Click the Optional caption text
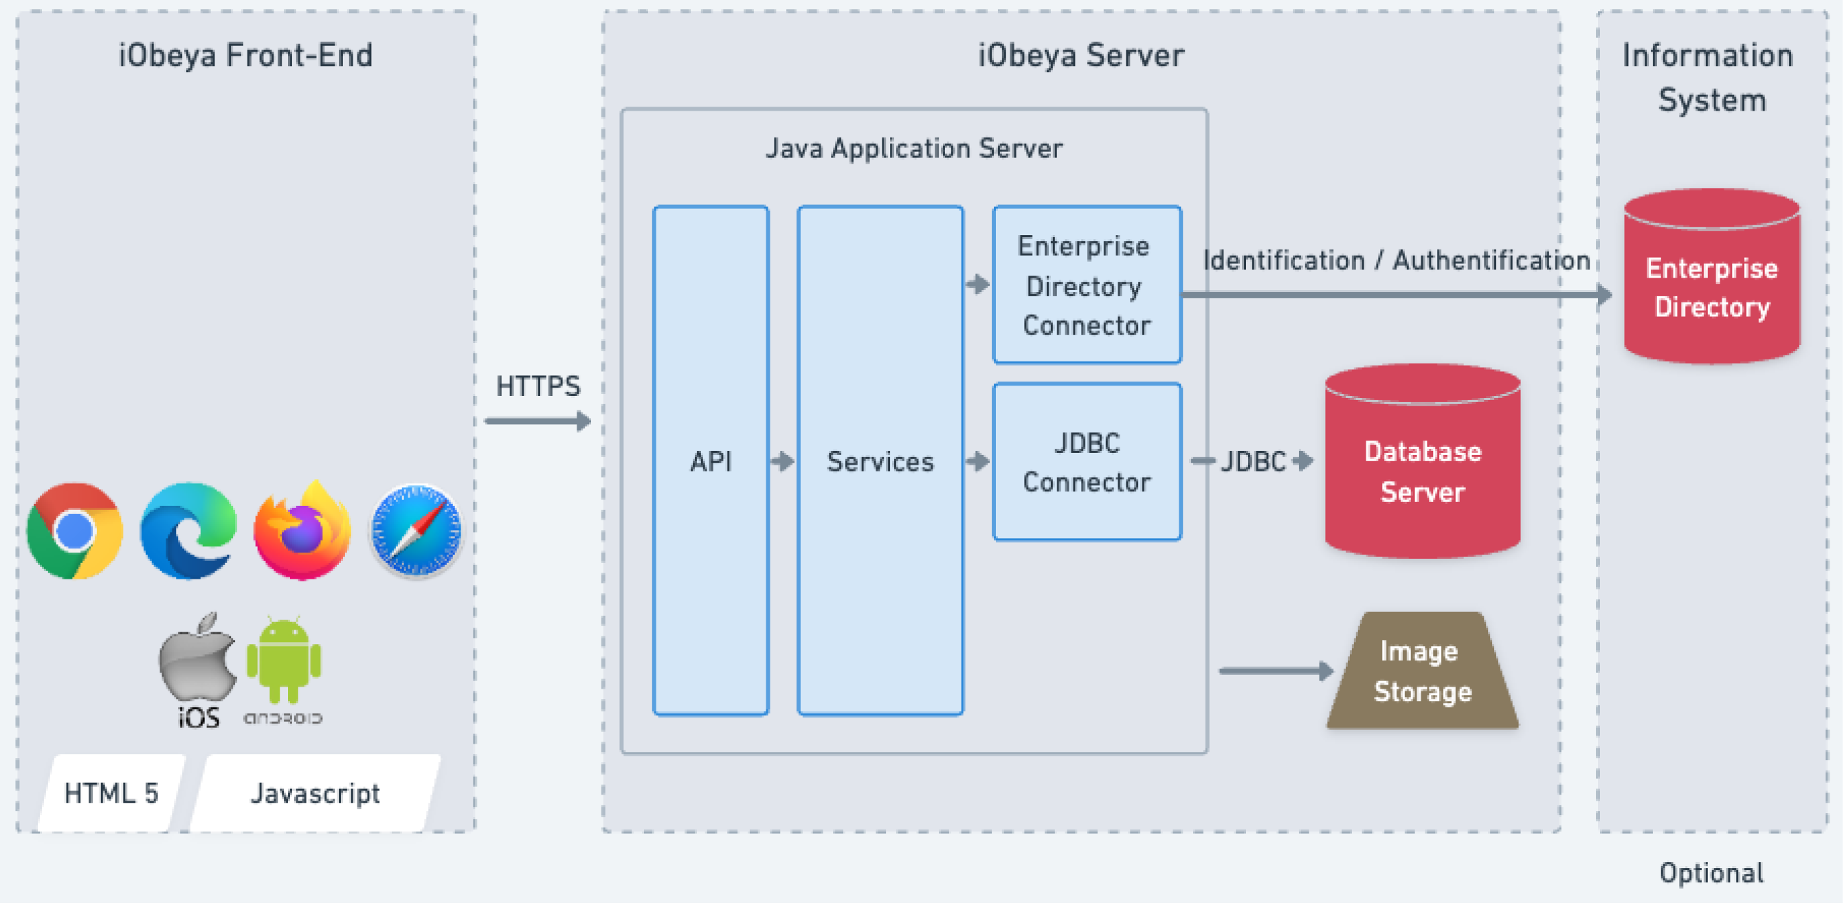Screen dimensions: 1844x910 click(x=1711, y=874)
